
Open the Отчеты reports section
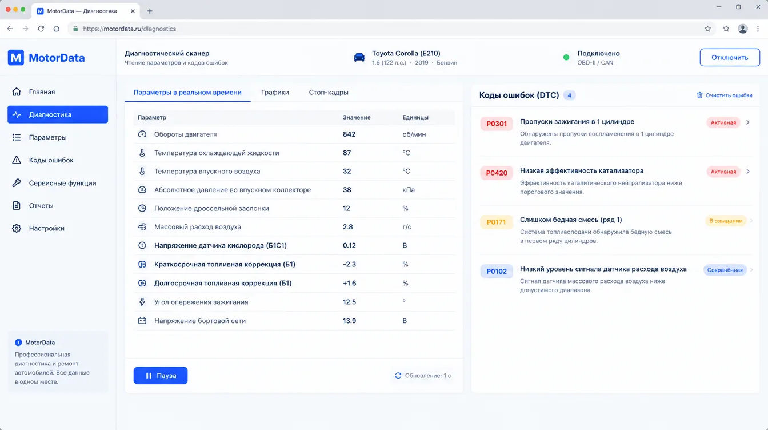point(58,205)
